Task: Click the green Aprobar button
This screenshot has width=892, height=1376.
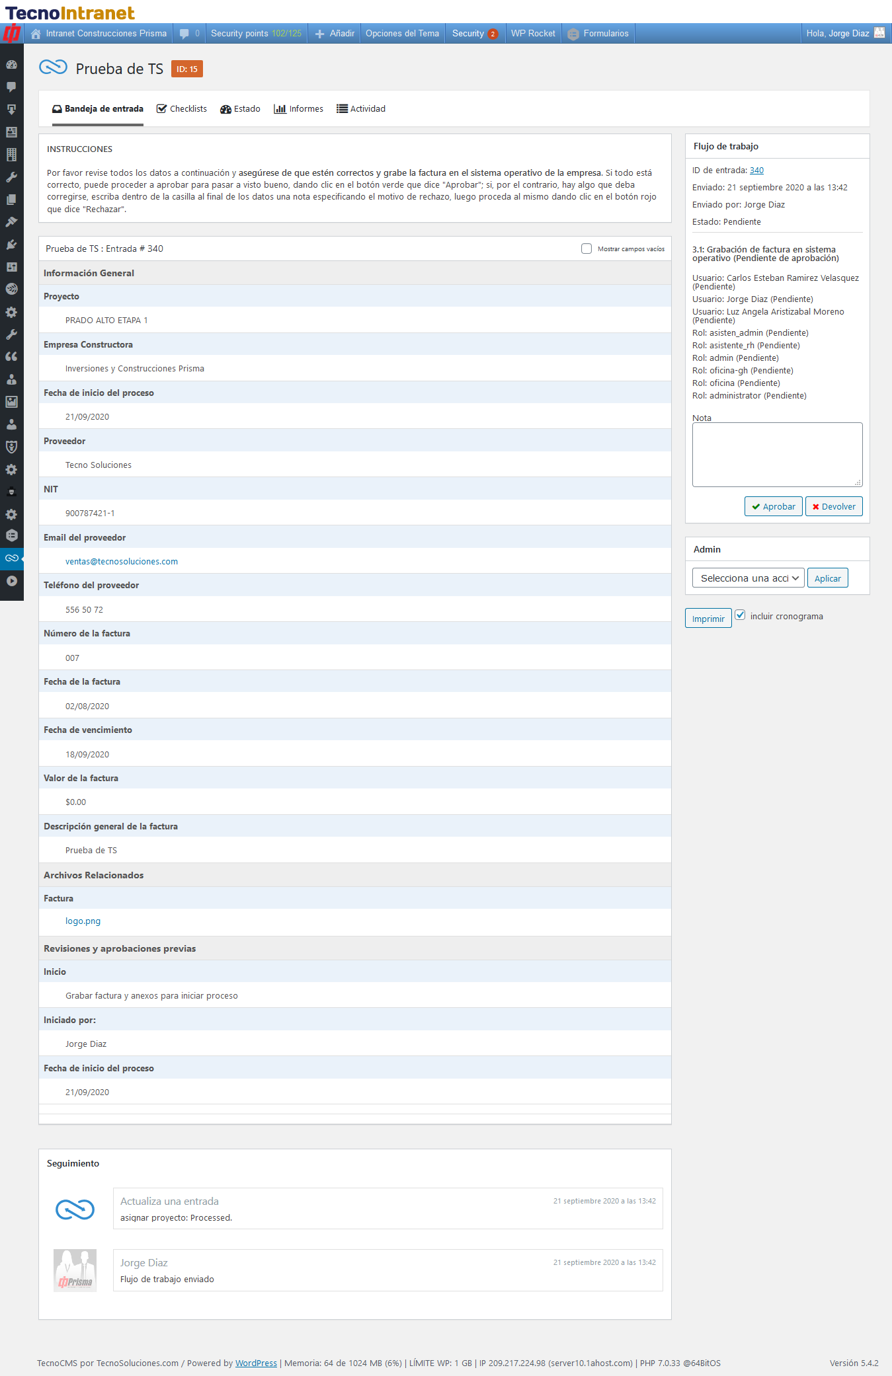Action: click(773, 507)
